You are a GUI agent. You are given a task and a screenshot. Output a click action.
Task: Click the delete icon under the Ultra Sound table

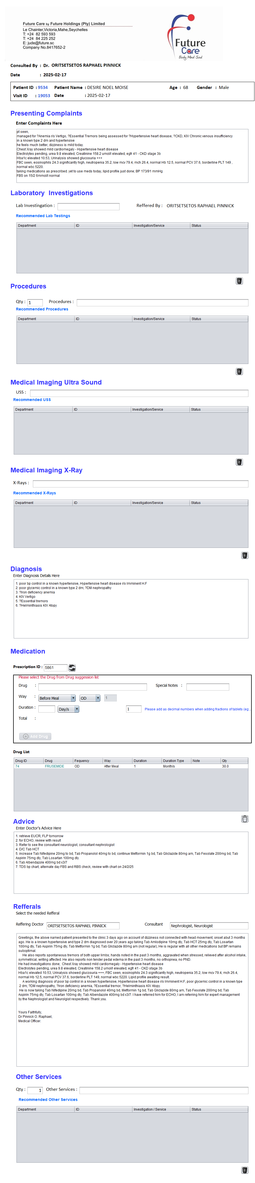click(x=239, y=462)
